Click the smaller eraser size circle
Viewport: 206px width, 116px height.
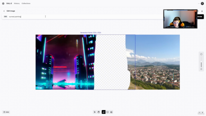point(201,69)
